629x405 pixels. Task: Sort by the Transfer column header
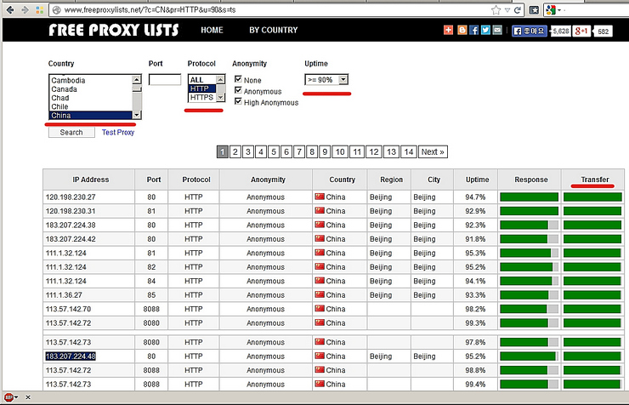coord(594,180)
